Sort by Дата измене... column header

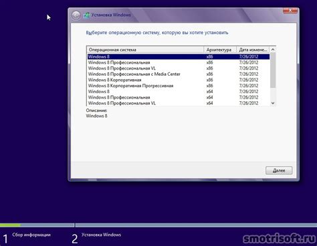253,50
